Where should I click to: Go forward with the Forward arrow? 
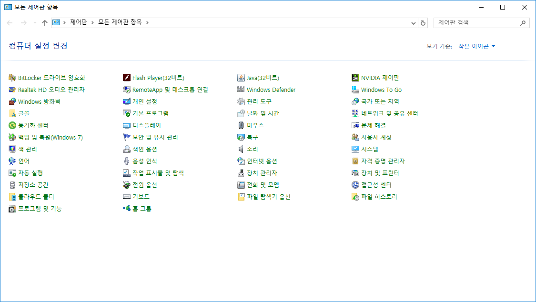pos(24,23)
